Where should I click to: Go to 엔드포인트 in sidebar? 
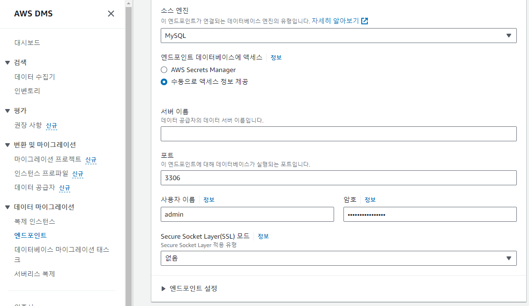pos(30,235)
